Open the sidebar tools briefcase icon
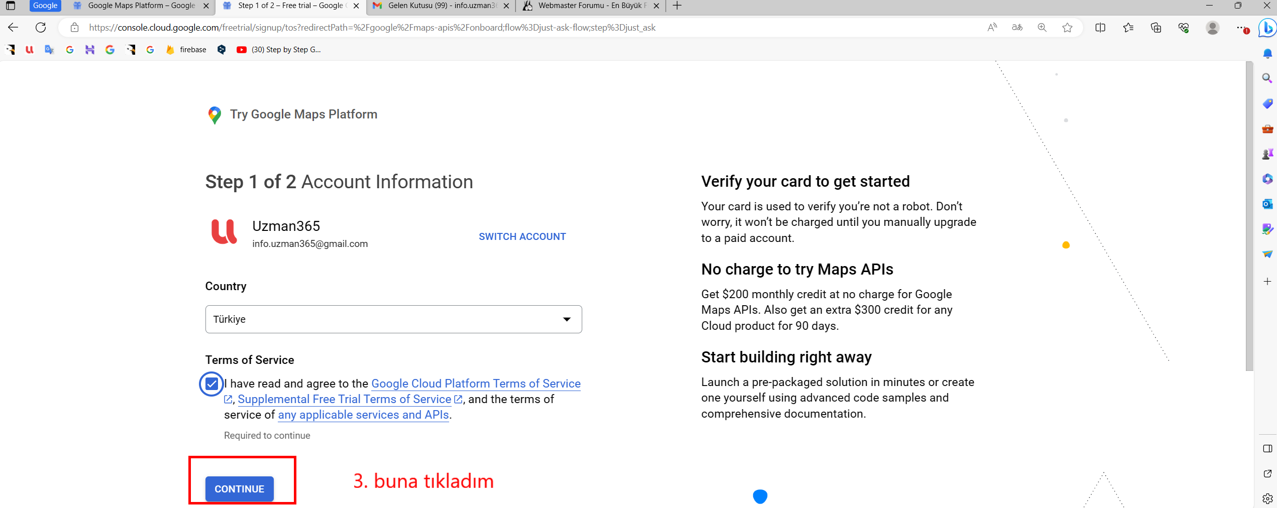Image resolution: width=1277 pixels, height=508 pixels. click(x=1267, y=129)
